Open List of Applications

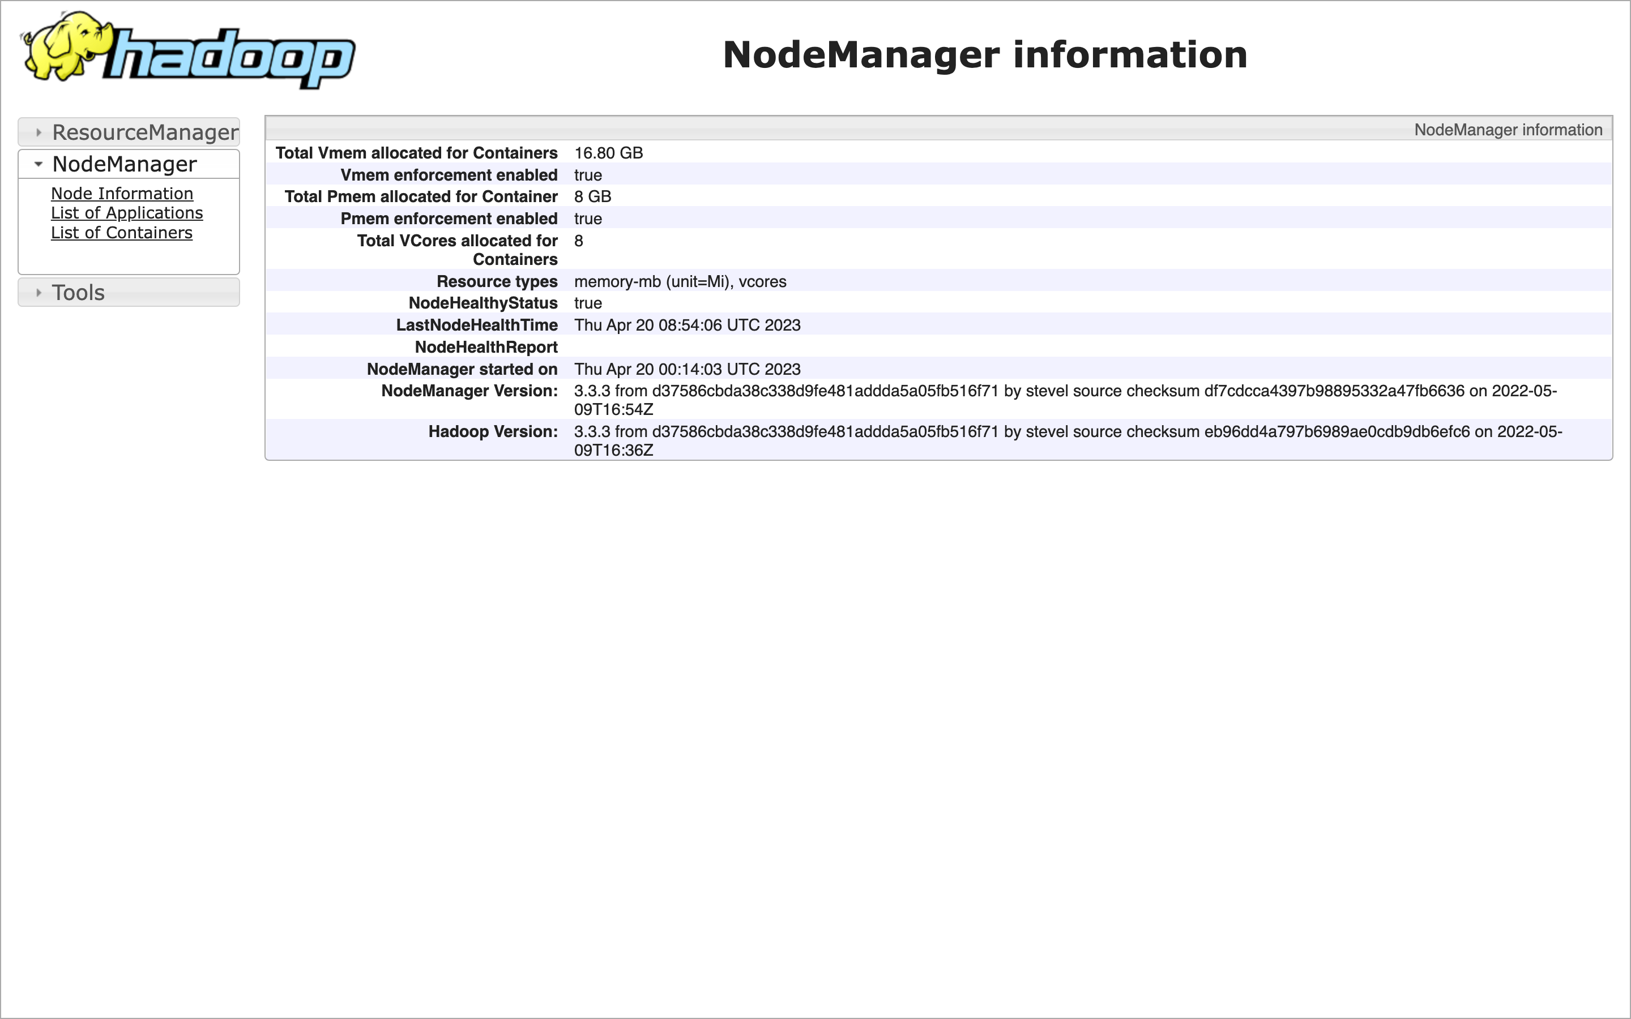click(x=127, y=213)
